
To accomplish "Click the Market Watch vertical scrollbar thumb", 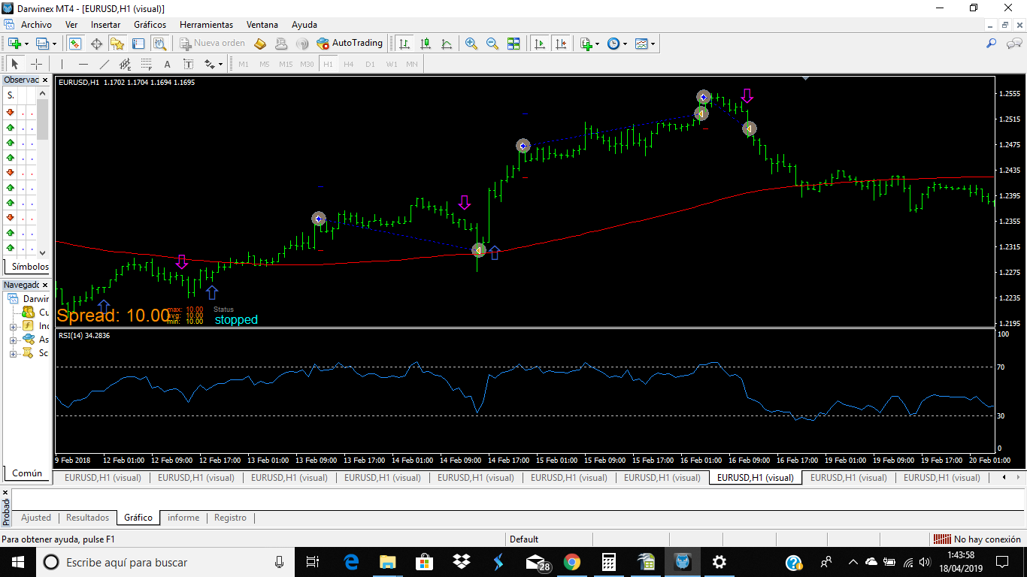I will click(44, 119).
